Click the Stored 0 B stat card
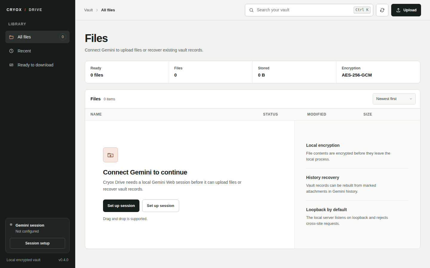 [x=294, y=72]
